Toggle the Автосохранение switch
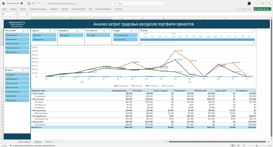Viewport: 273px width, 147px height. click(x=23, y=3)
